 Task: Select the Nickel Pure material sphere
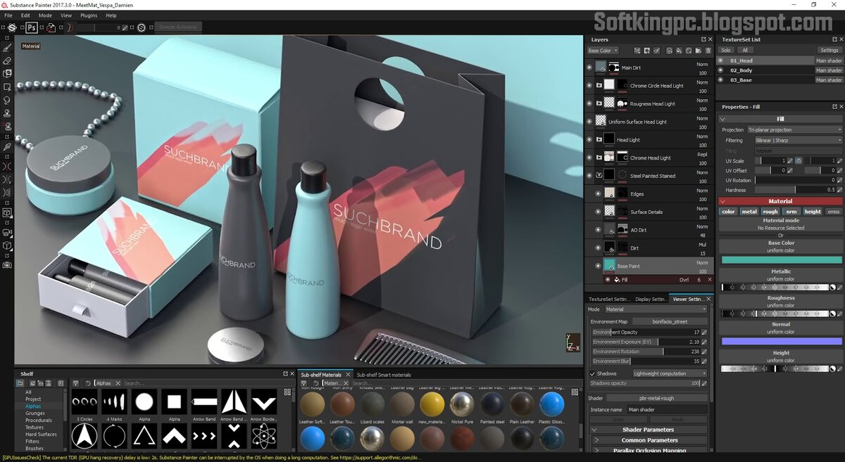(462, 404)
